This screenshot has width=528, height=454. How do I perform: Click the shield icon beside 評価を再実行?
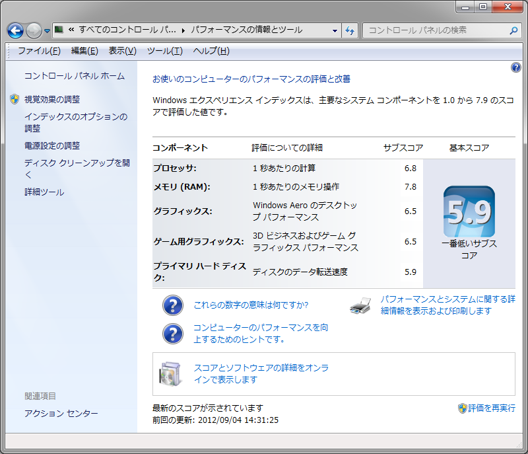point(463,408)
